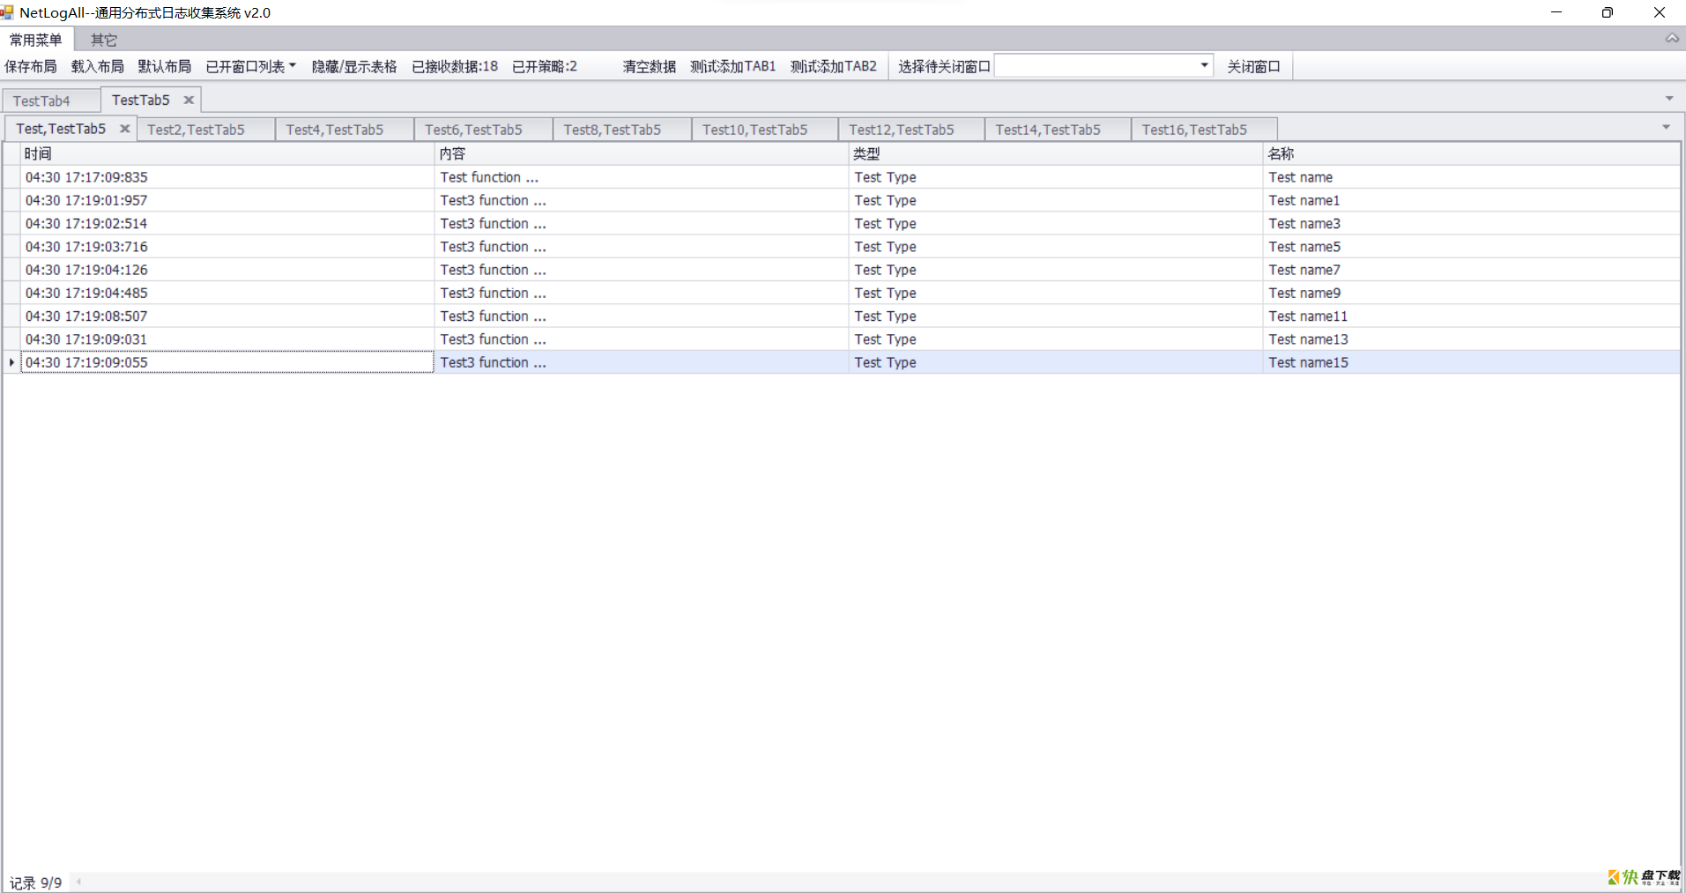Click the 'Test function ...' content cell
Image resolution: width=1686 pixels, height=893 pixels.
tap(642, 177)
